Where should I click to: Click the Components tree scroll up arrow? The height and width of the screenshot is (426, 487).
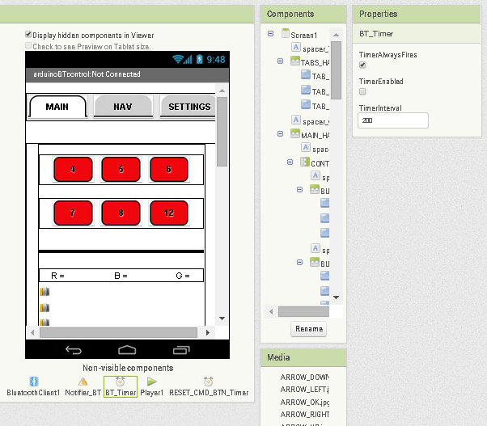336,35
